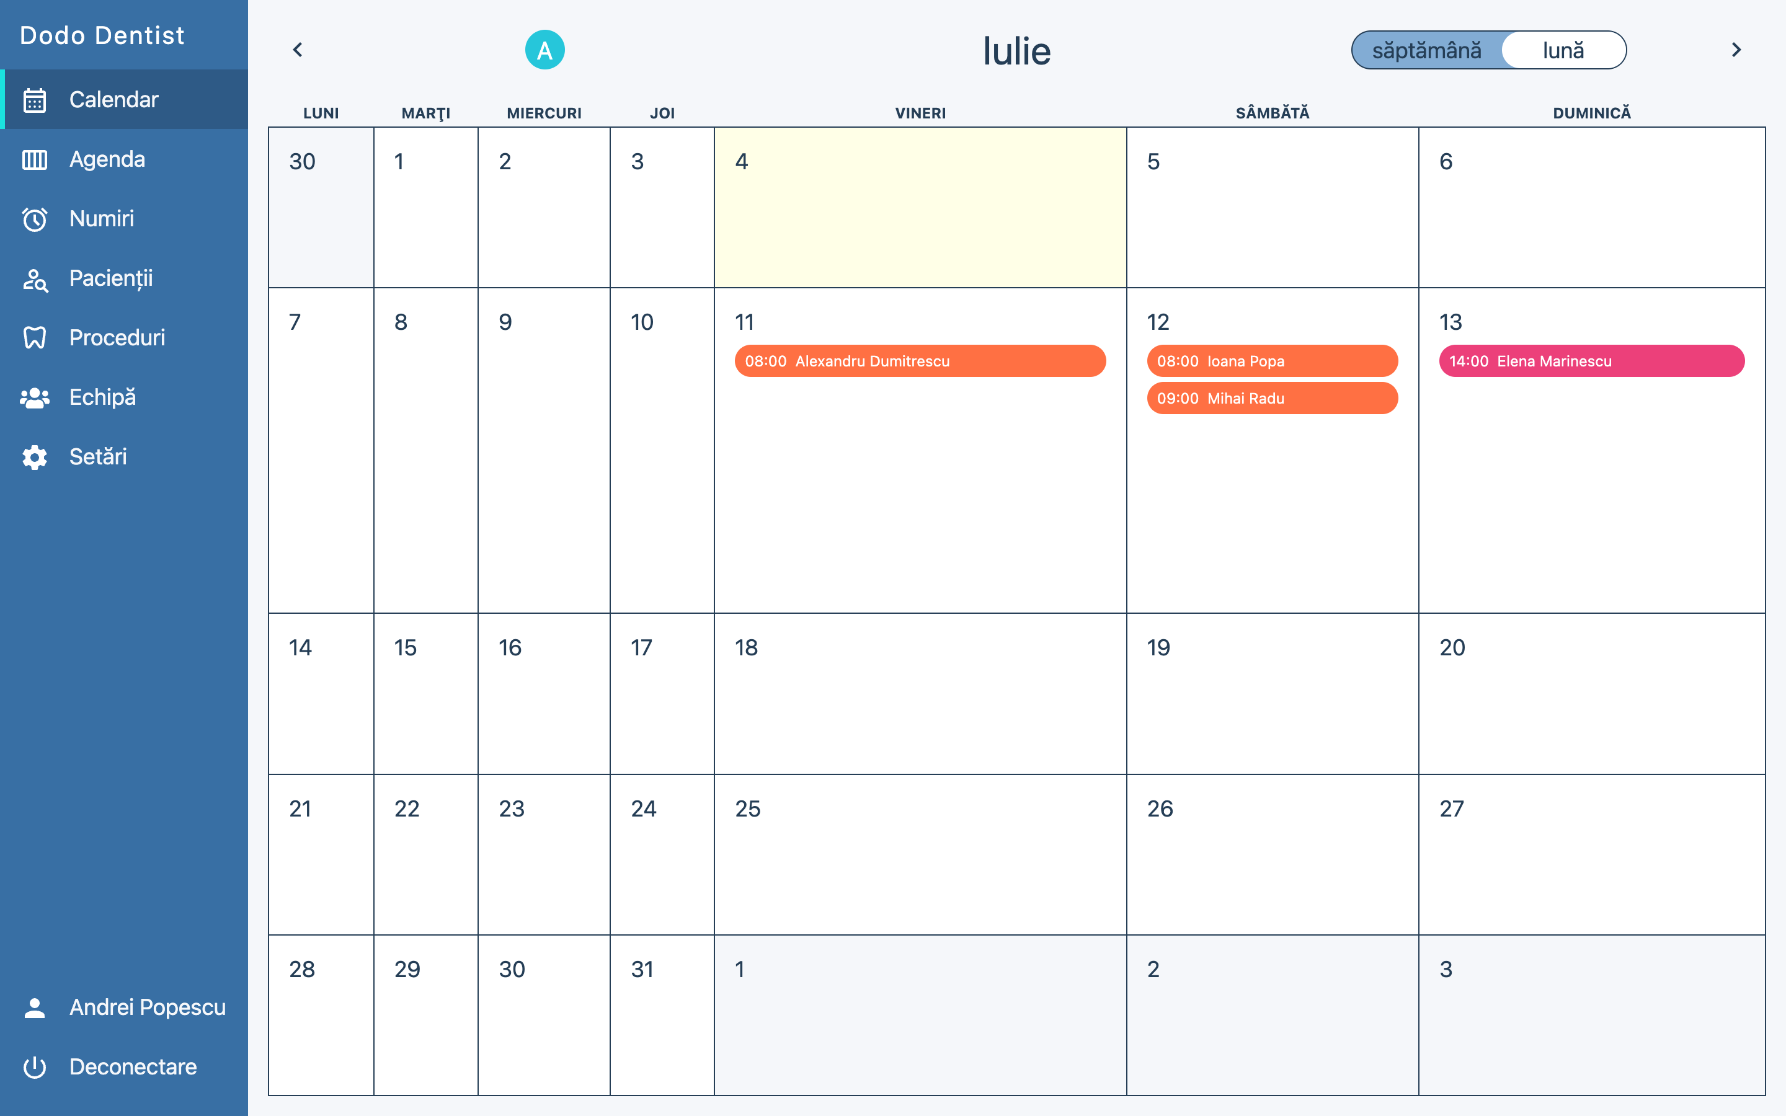This screenshot has width=1786, height=1116.
Task: Open Agenda view icon
Action: 35,159
